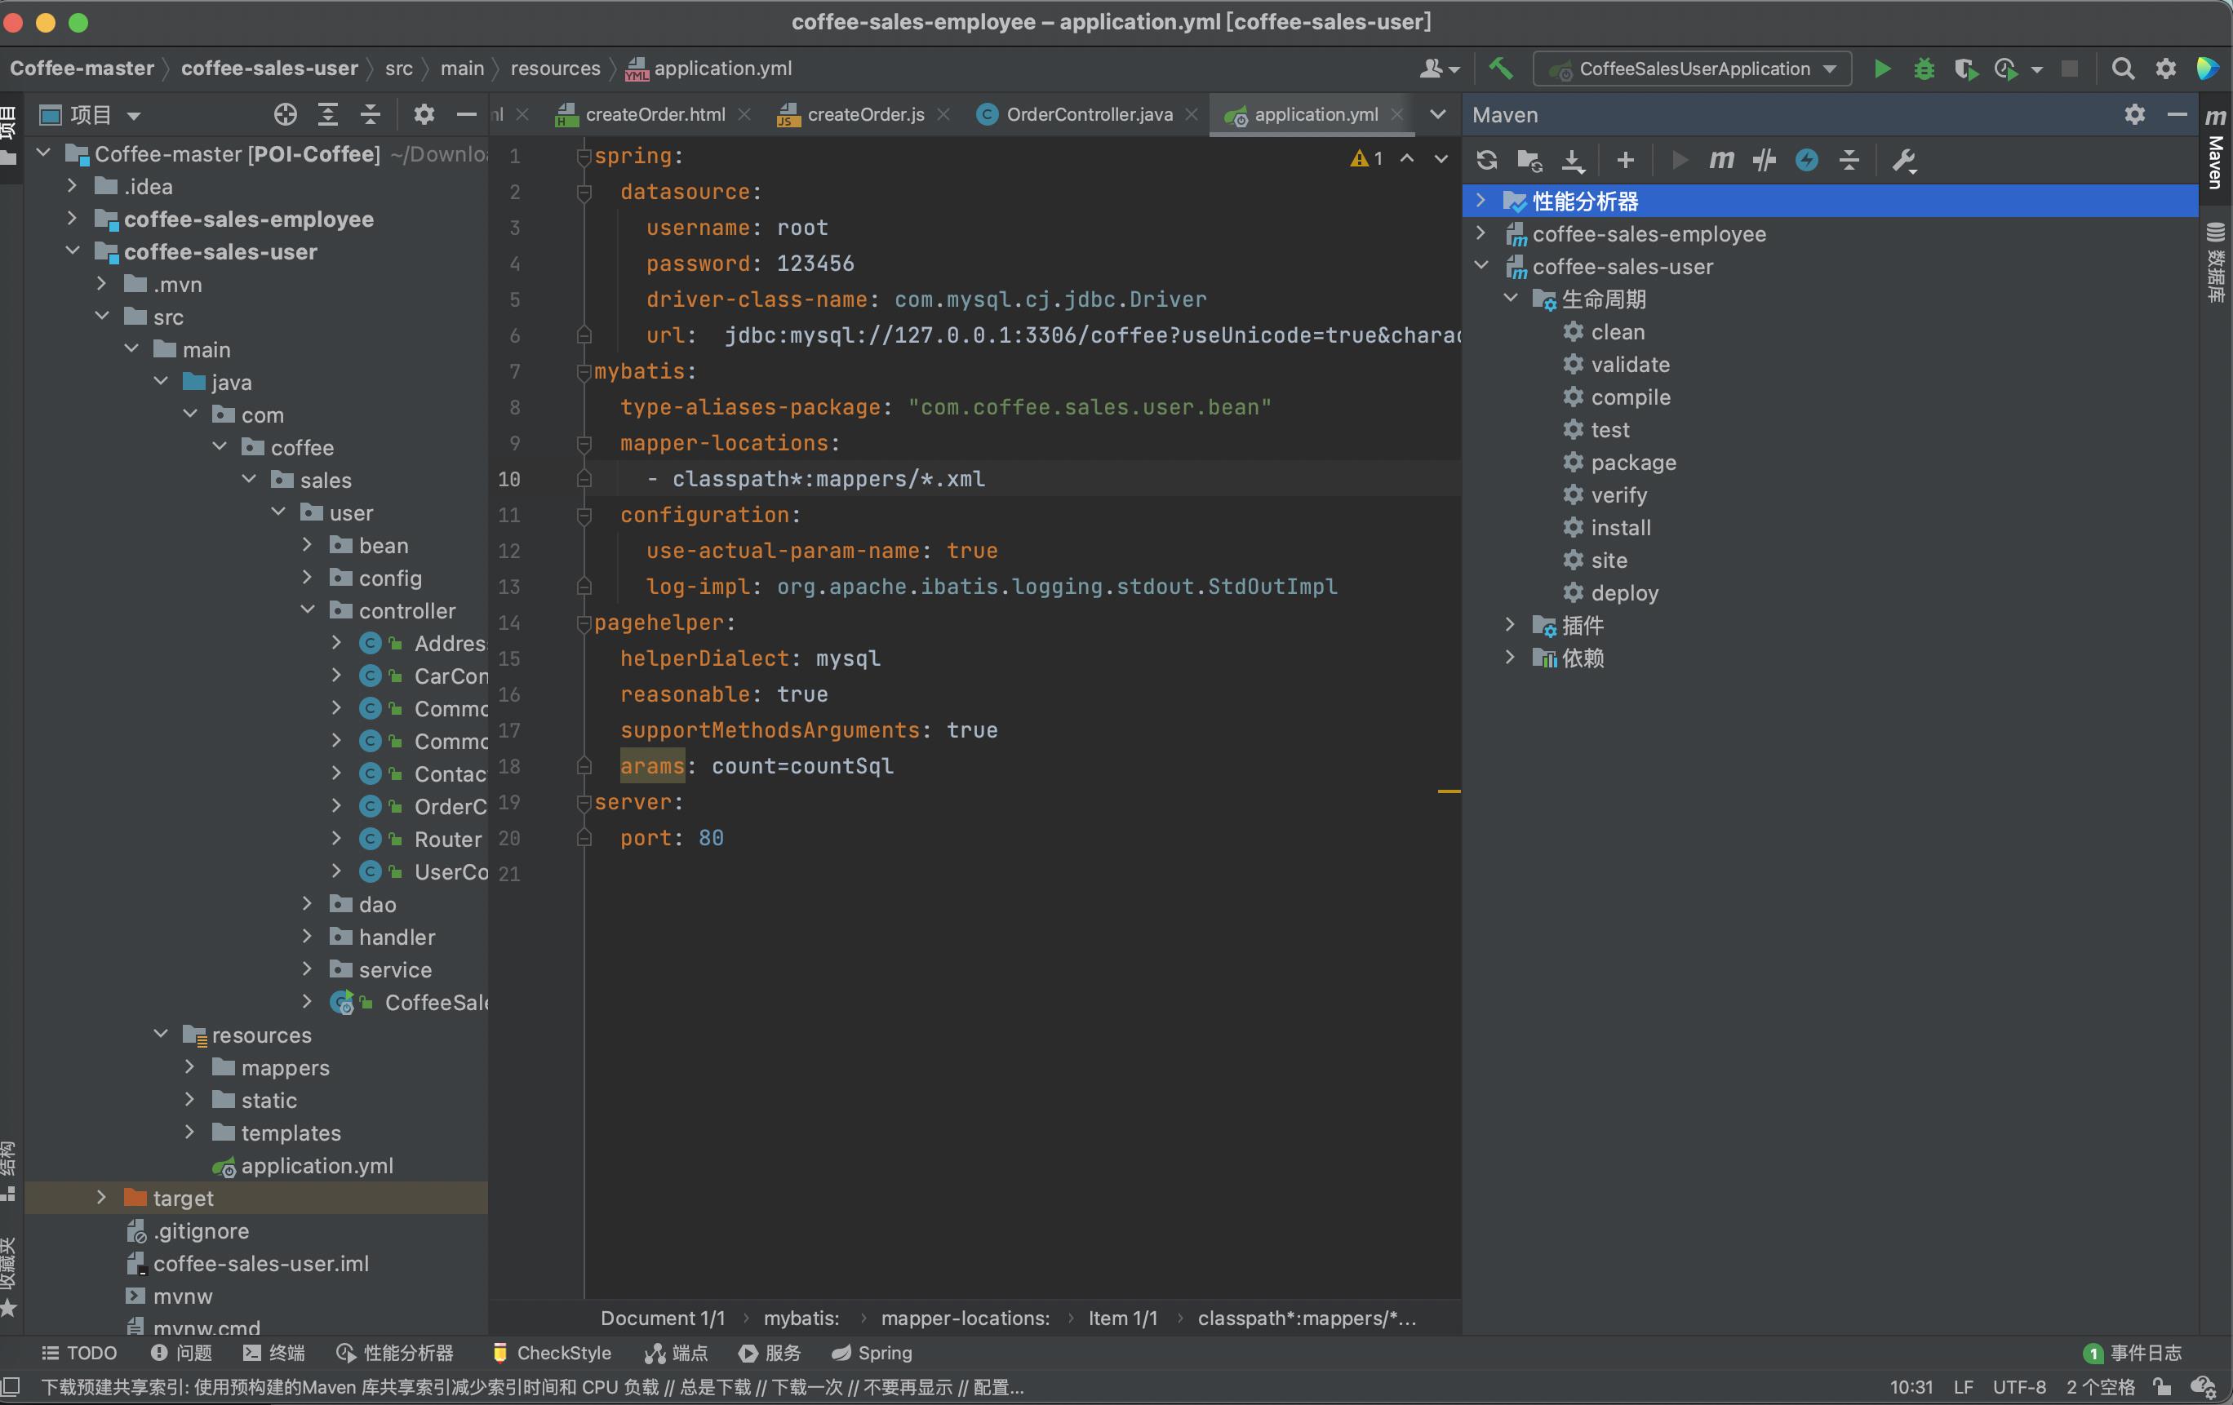The height and width of the screenshot is (1405, 2233).
Task: Click the Maven deploy lifecycle phase
Action: click(x=1623, y=592)
